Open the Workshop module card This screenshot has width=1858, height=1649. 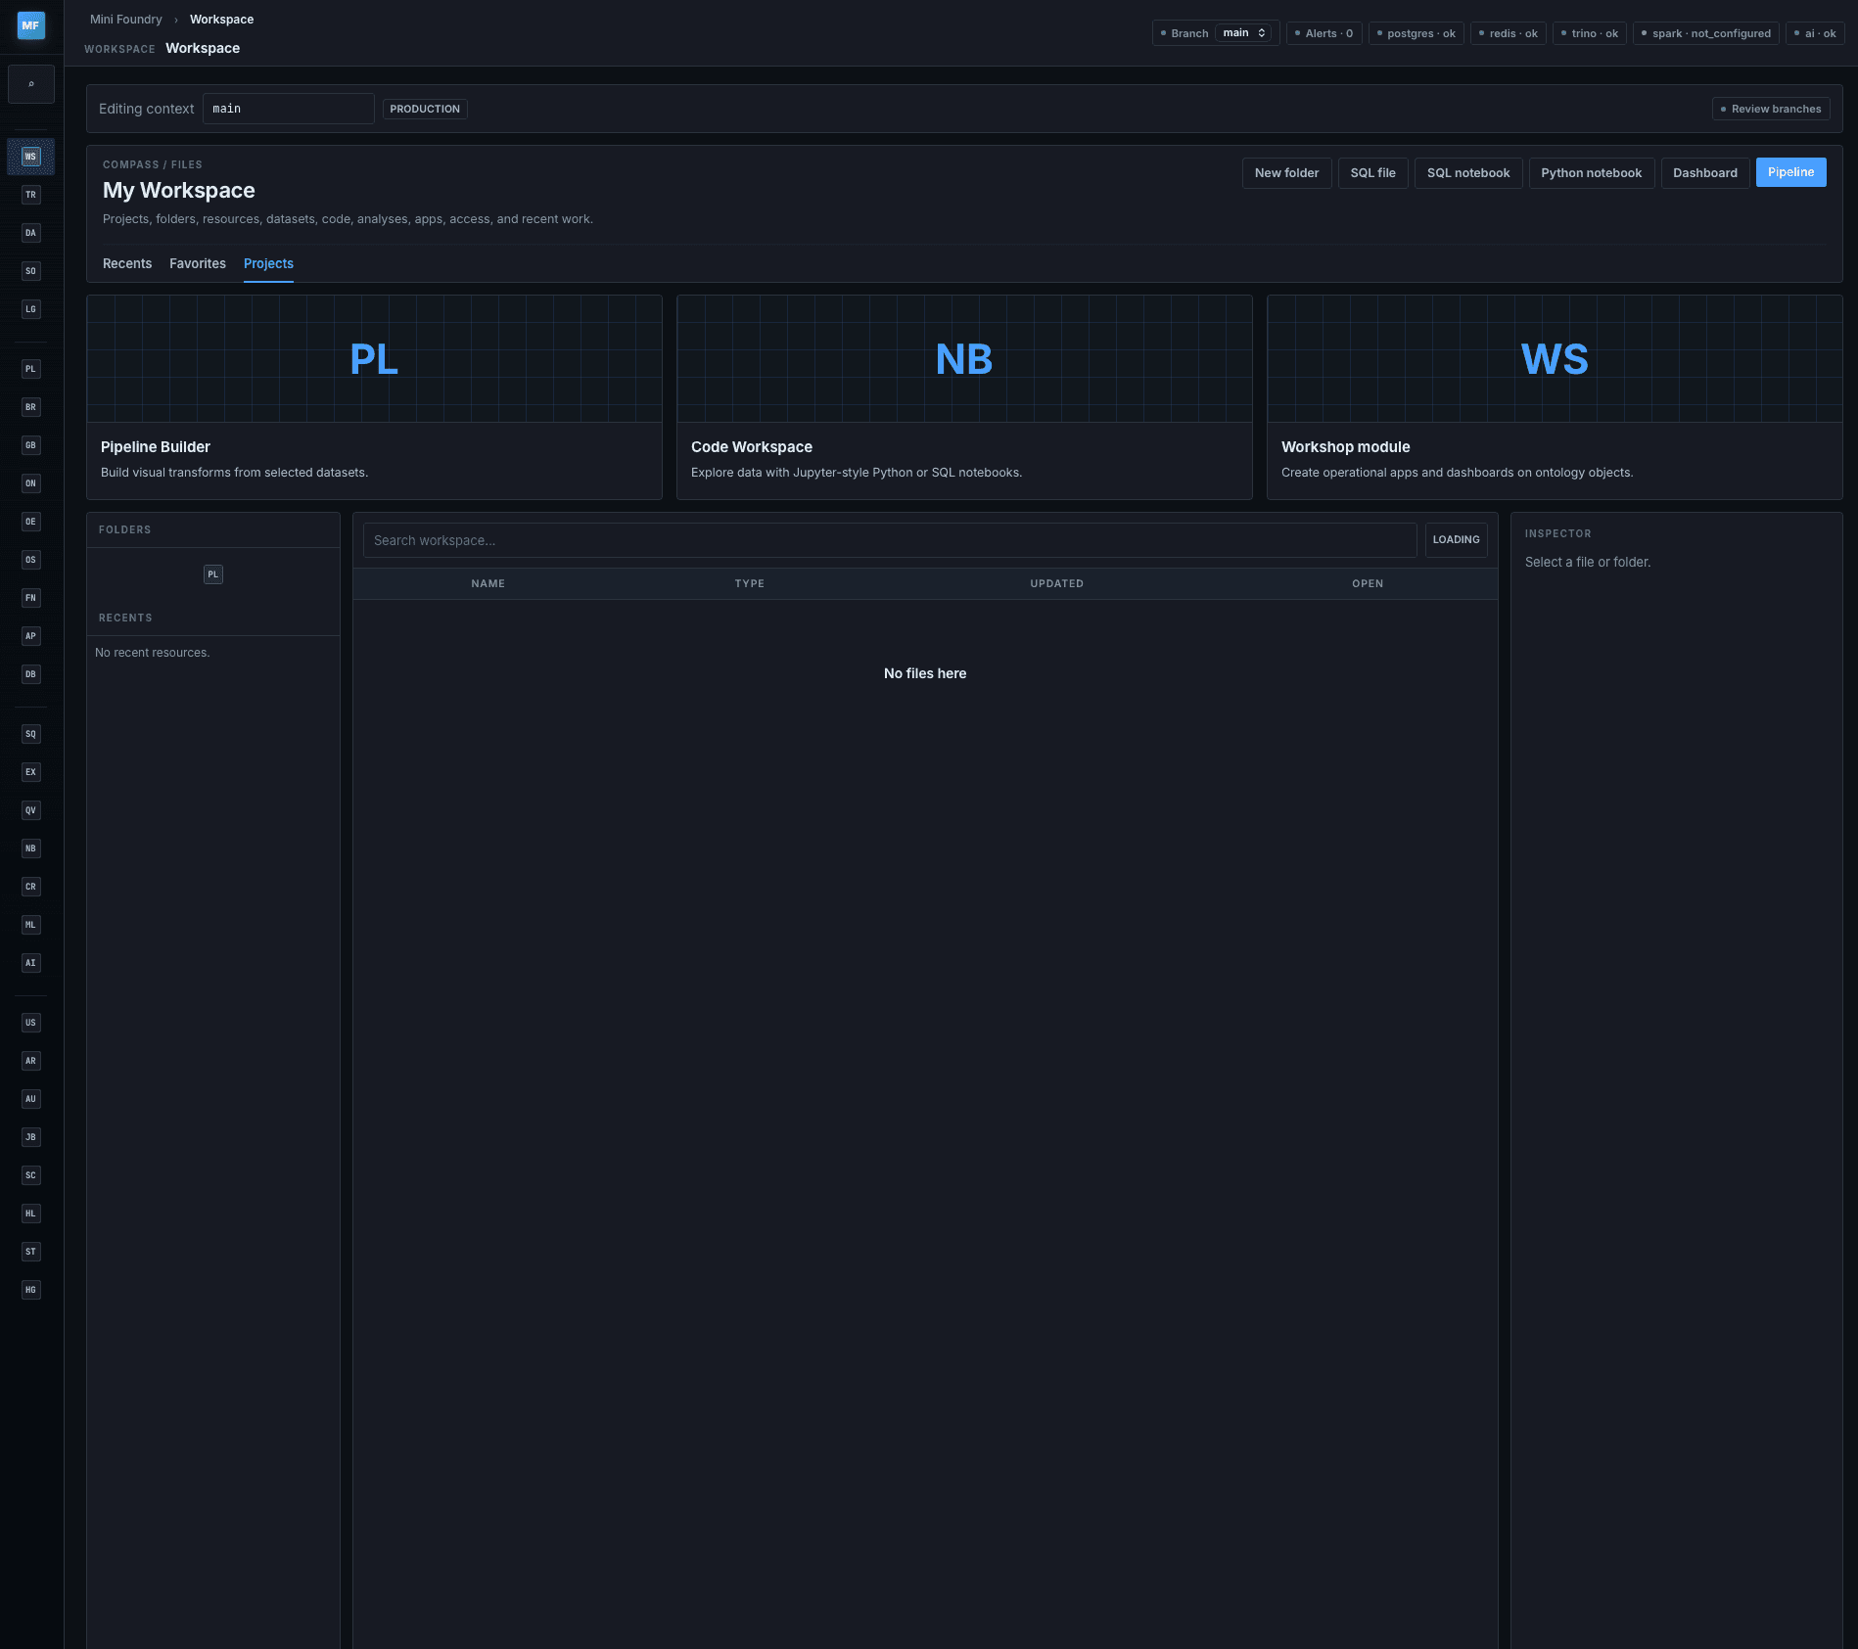click(x=1555, y=397)
